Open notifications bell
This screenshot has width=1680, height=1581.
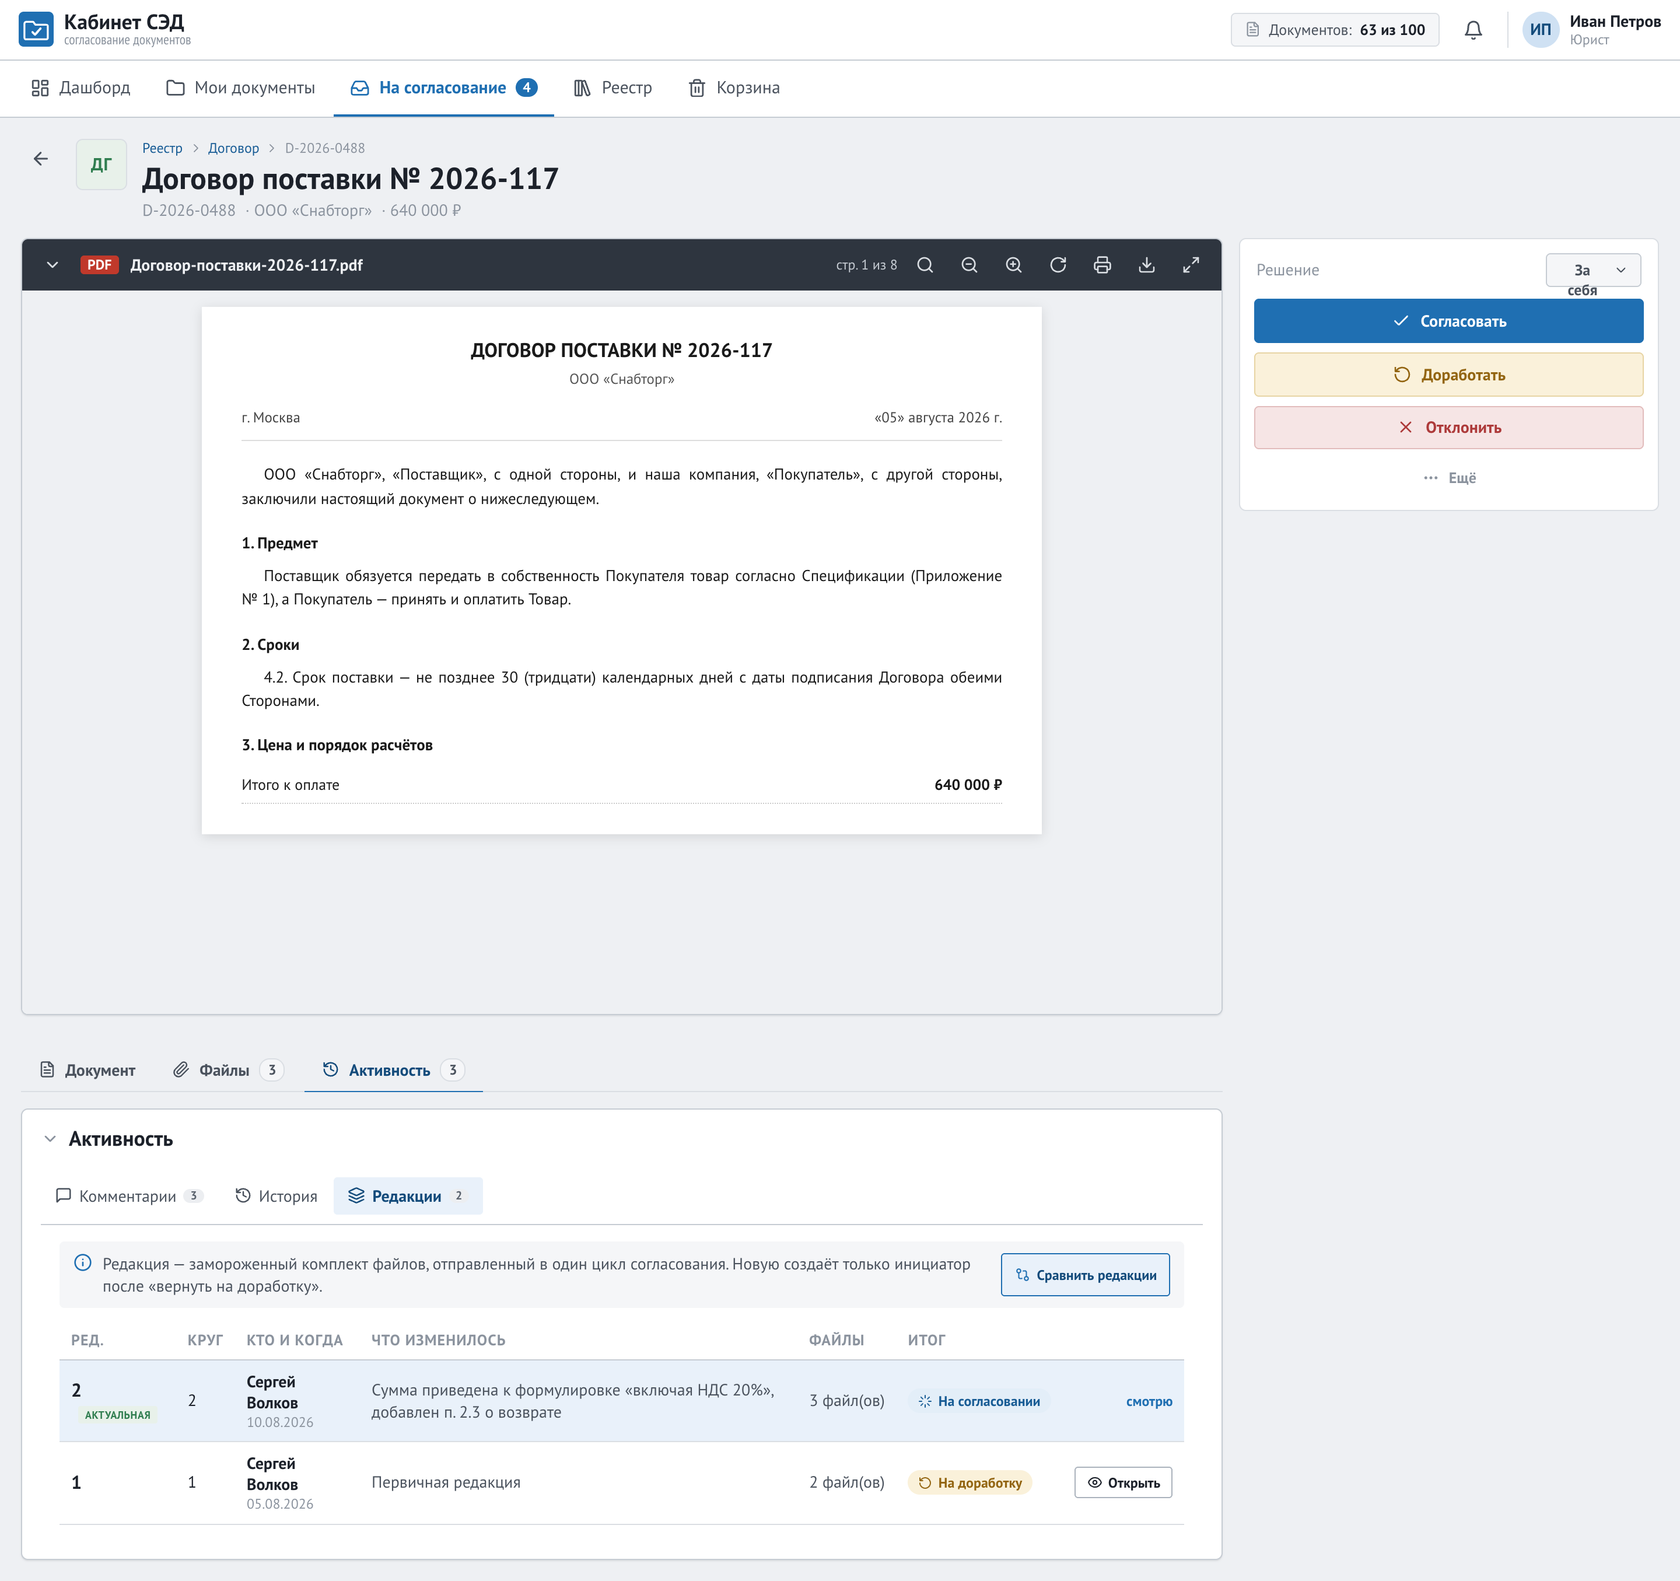click(1473, 30)
